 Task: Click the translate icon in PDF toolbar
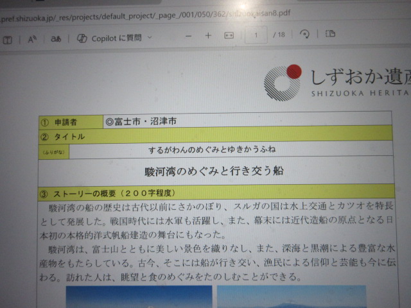pos(56,38)
